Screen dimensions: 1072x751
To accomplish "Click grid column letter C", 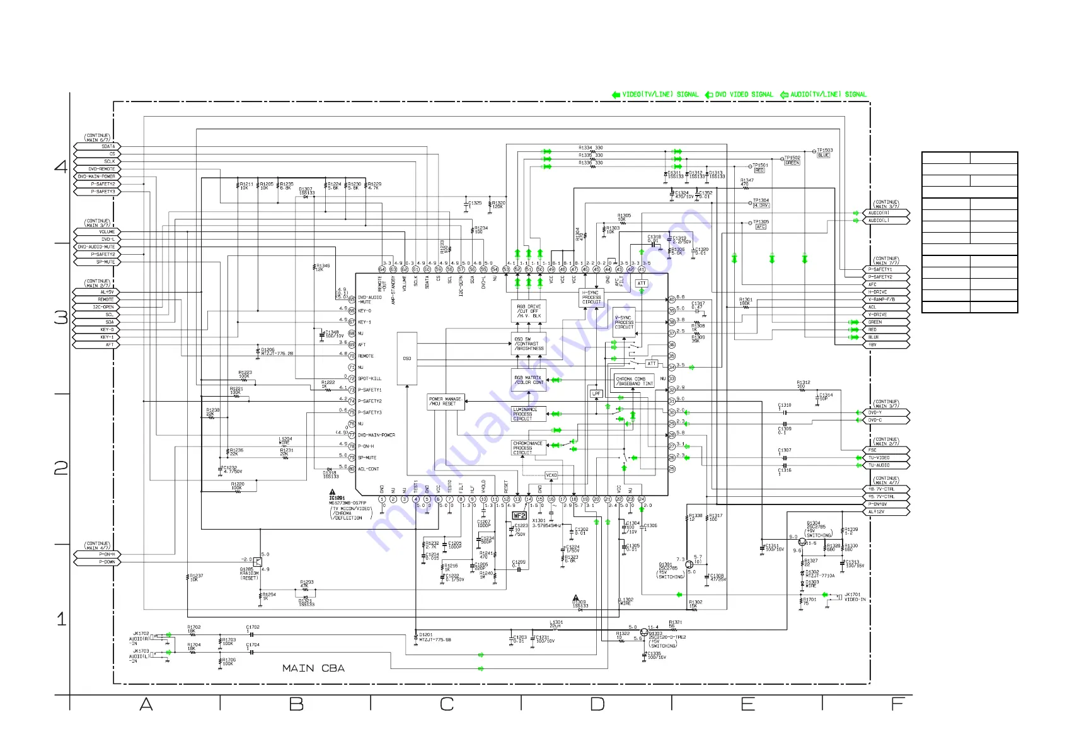I will (x=447, y=704).
